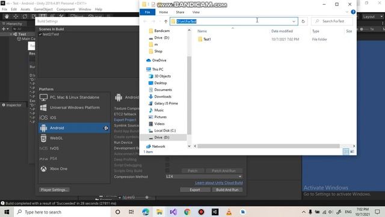
Task: Open Compression Method LZ4 dropdown
Action: point(204,177)
